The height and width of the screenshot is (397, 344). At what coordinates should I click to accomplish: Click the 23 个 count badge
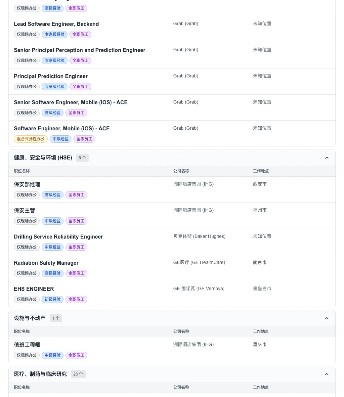78,374
